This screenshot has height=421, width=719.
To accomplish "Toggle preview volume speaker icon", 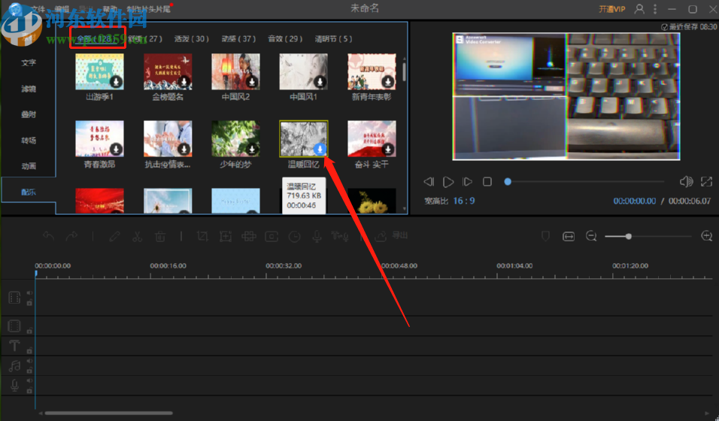I will coord(686,182).
